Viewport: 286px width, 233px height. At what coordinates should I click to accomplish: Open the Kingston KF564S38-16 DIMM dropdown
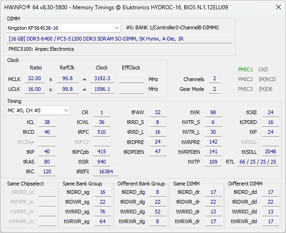coord(63,28)
